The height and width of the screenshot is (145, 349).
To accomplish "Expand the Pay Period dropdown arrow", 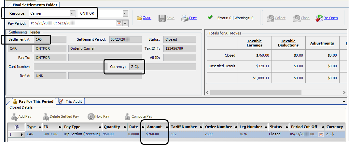I will (125, 23).
